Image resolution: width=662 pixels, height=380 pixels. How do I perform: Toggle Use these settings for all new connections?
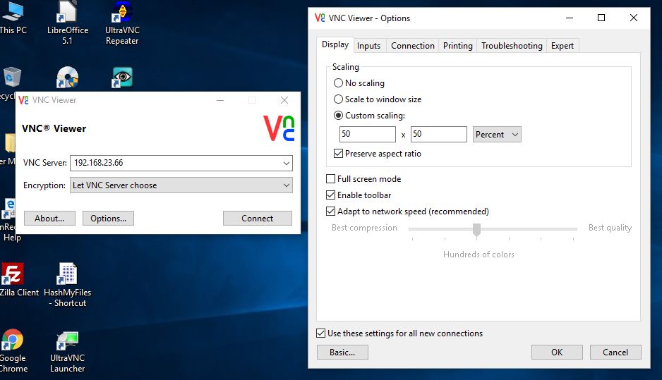point(321,333)
